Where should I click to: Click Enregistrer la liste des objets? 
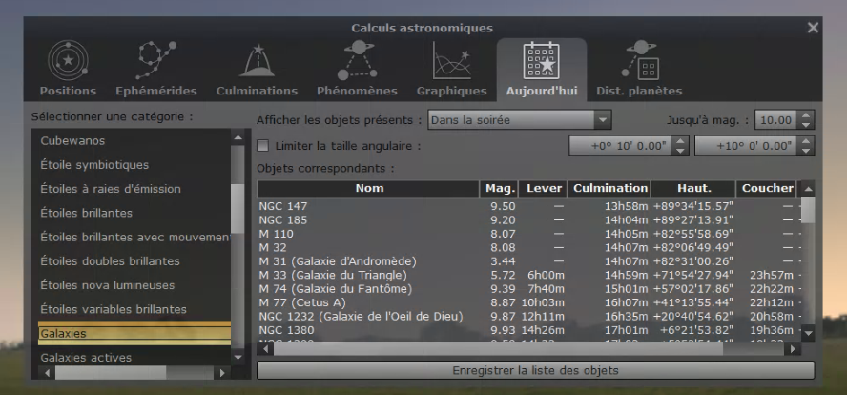click(535, 371)
